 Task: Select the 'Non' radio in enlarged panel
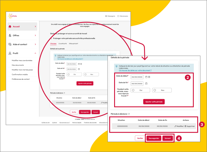coord(155,90)
